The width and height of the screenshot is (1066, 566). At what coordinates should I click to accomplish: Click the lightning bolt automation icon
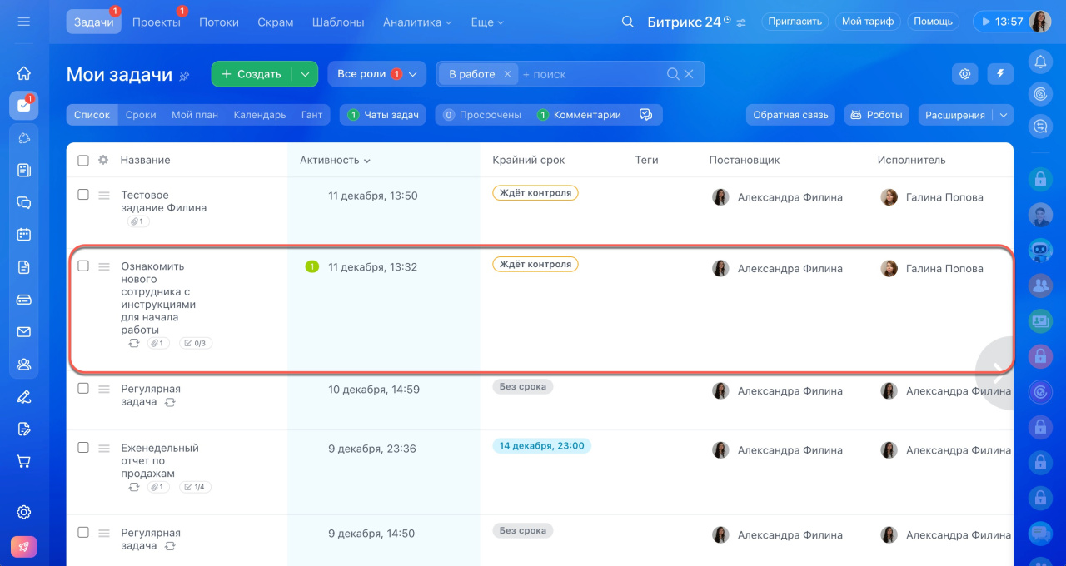click(1000, 74)
